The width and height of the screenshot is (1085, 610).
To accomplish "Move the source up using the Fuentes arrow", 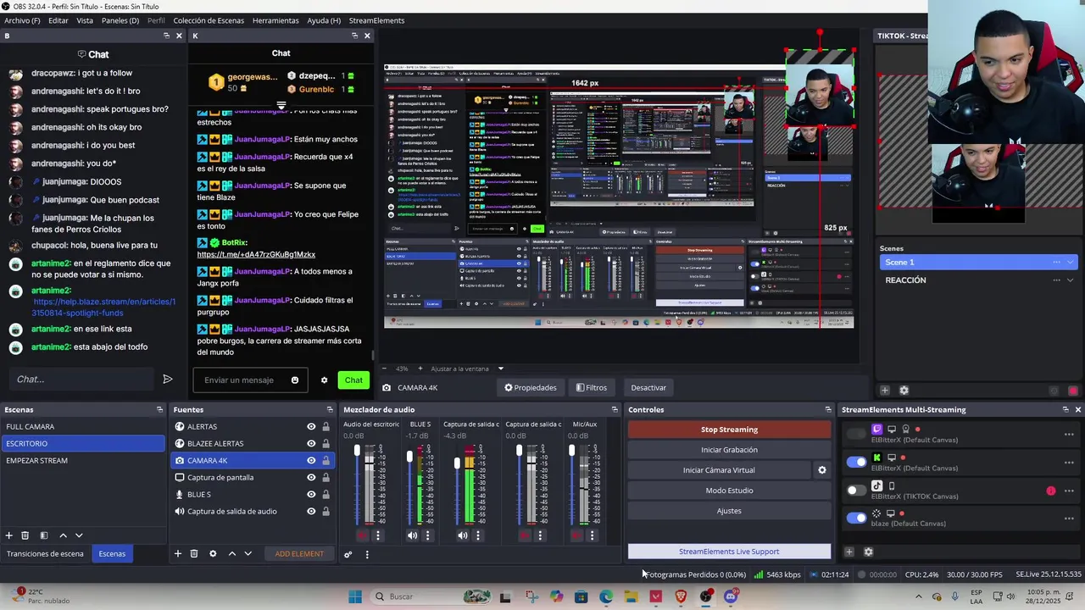I will click(231, 554).
